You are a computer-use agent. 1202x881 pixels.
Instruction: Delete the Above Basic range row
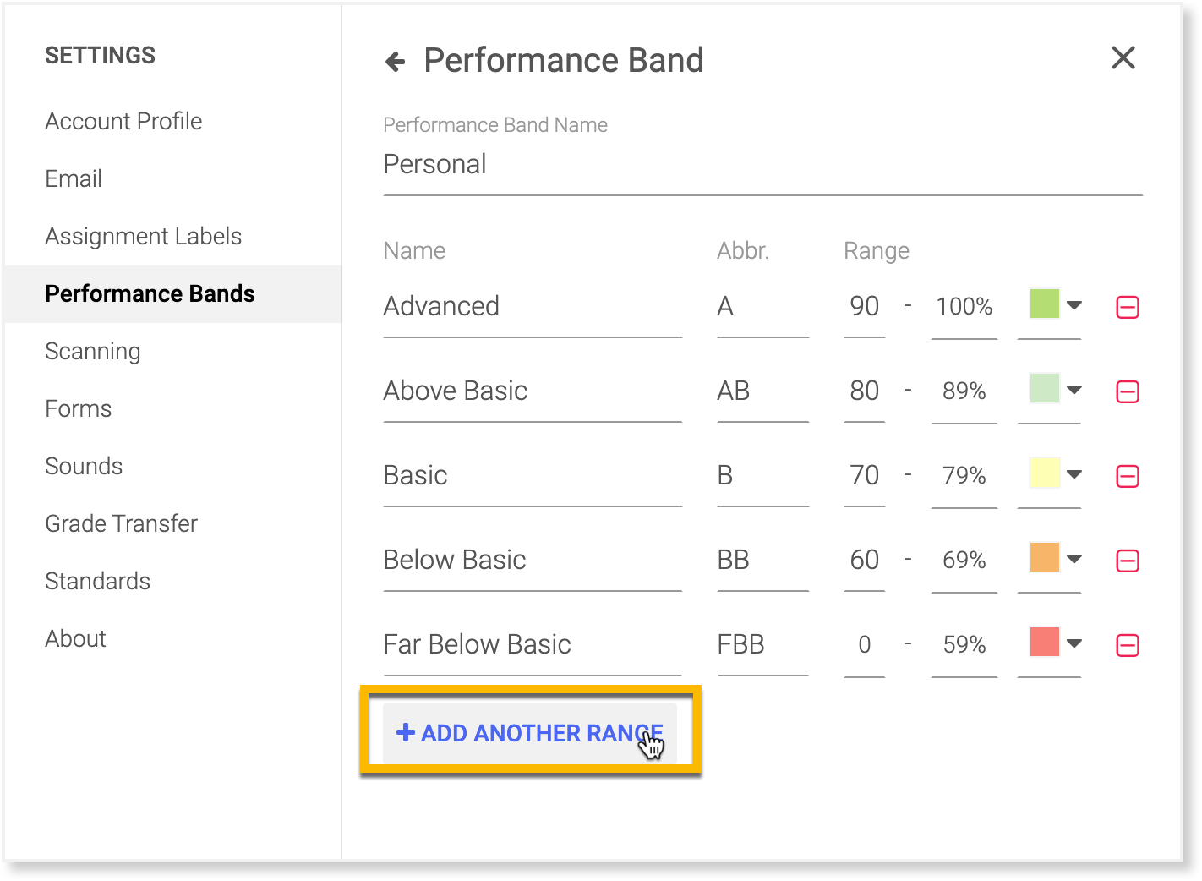pos(1128,391)
